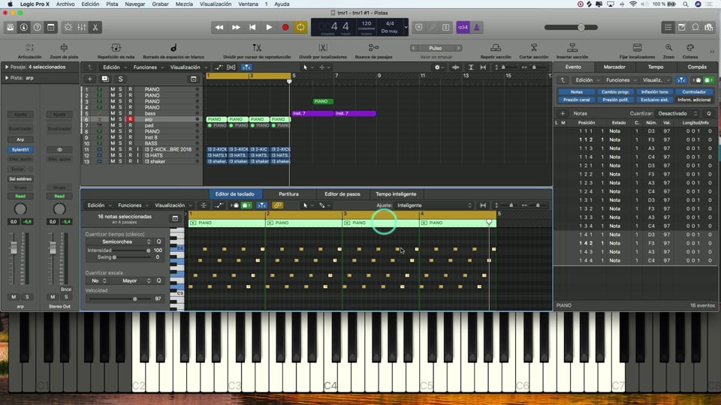
Task: Open the Archivo menu in menu bar
Action: click(x=65, y=4)
